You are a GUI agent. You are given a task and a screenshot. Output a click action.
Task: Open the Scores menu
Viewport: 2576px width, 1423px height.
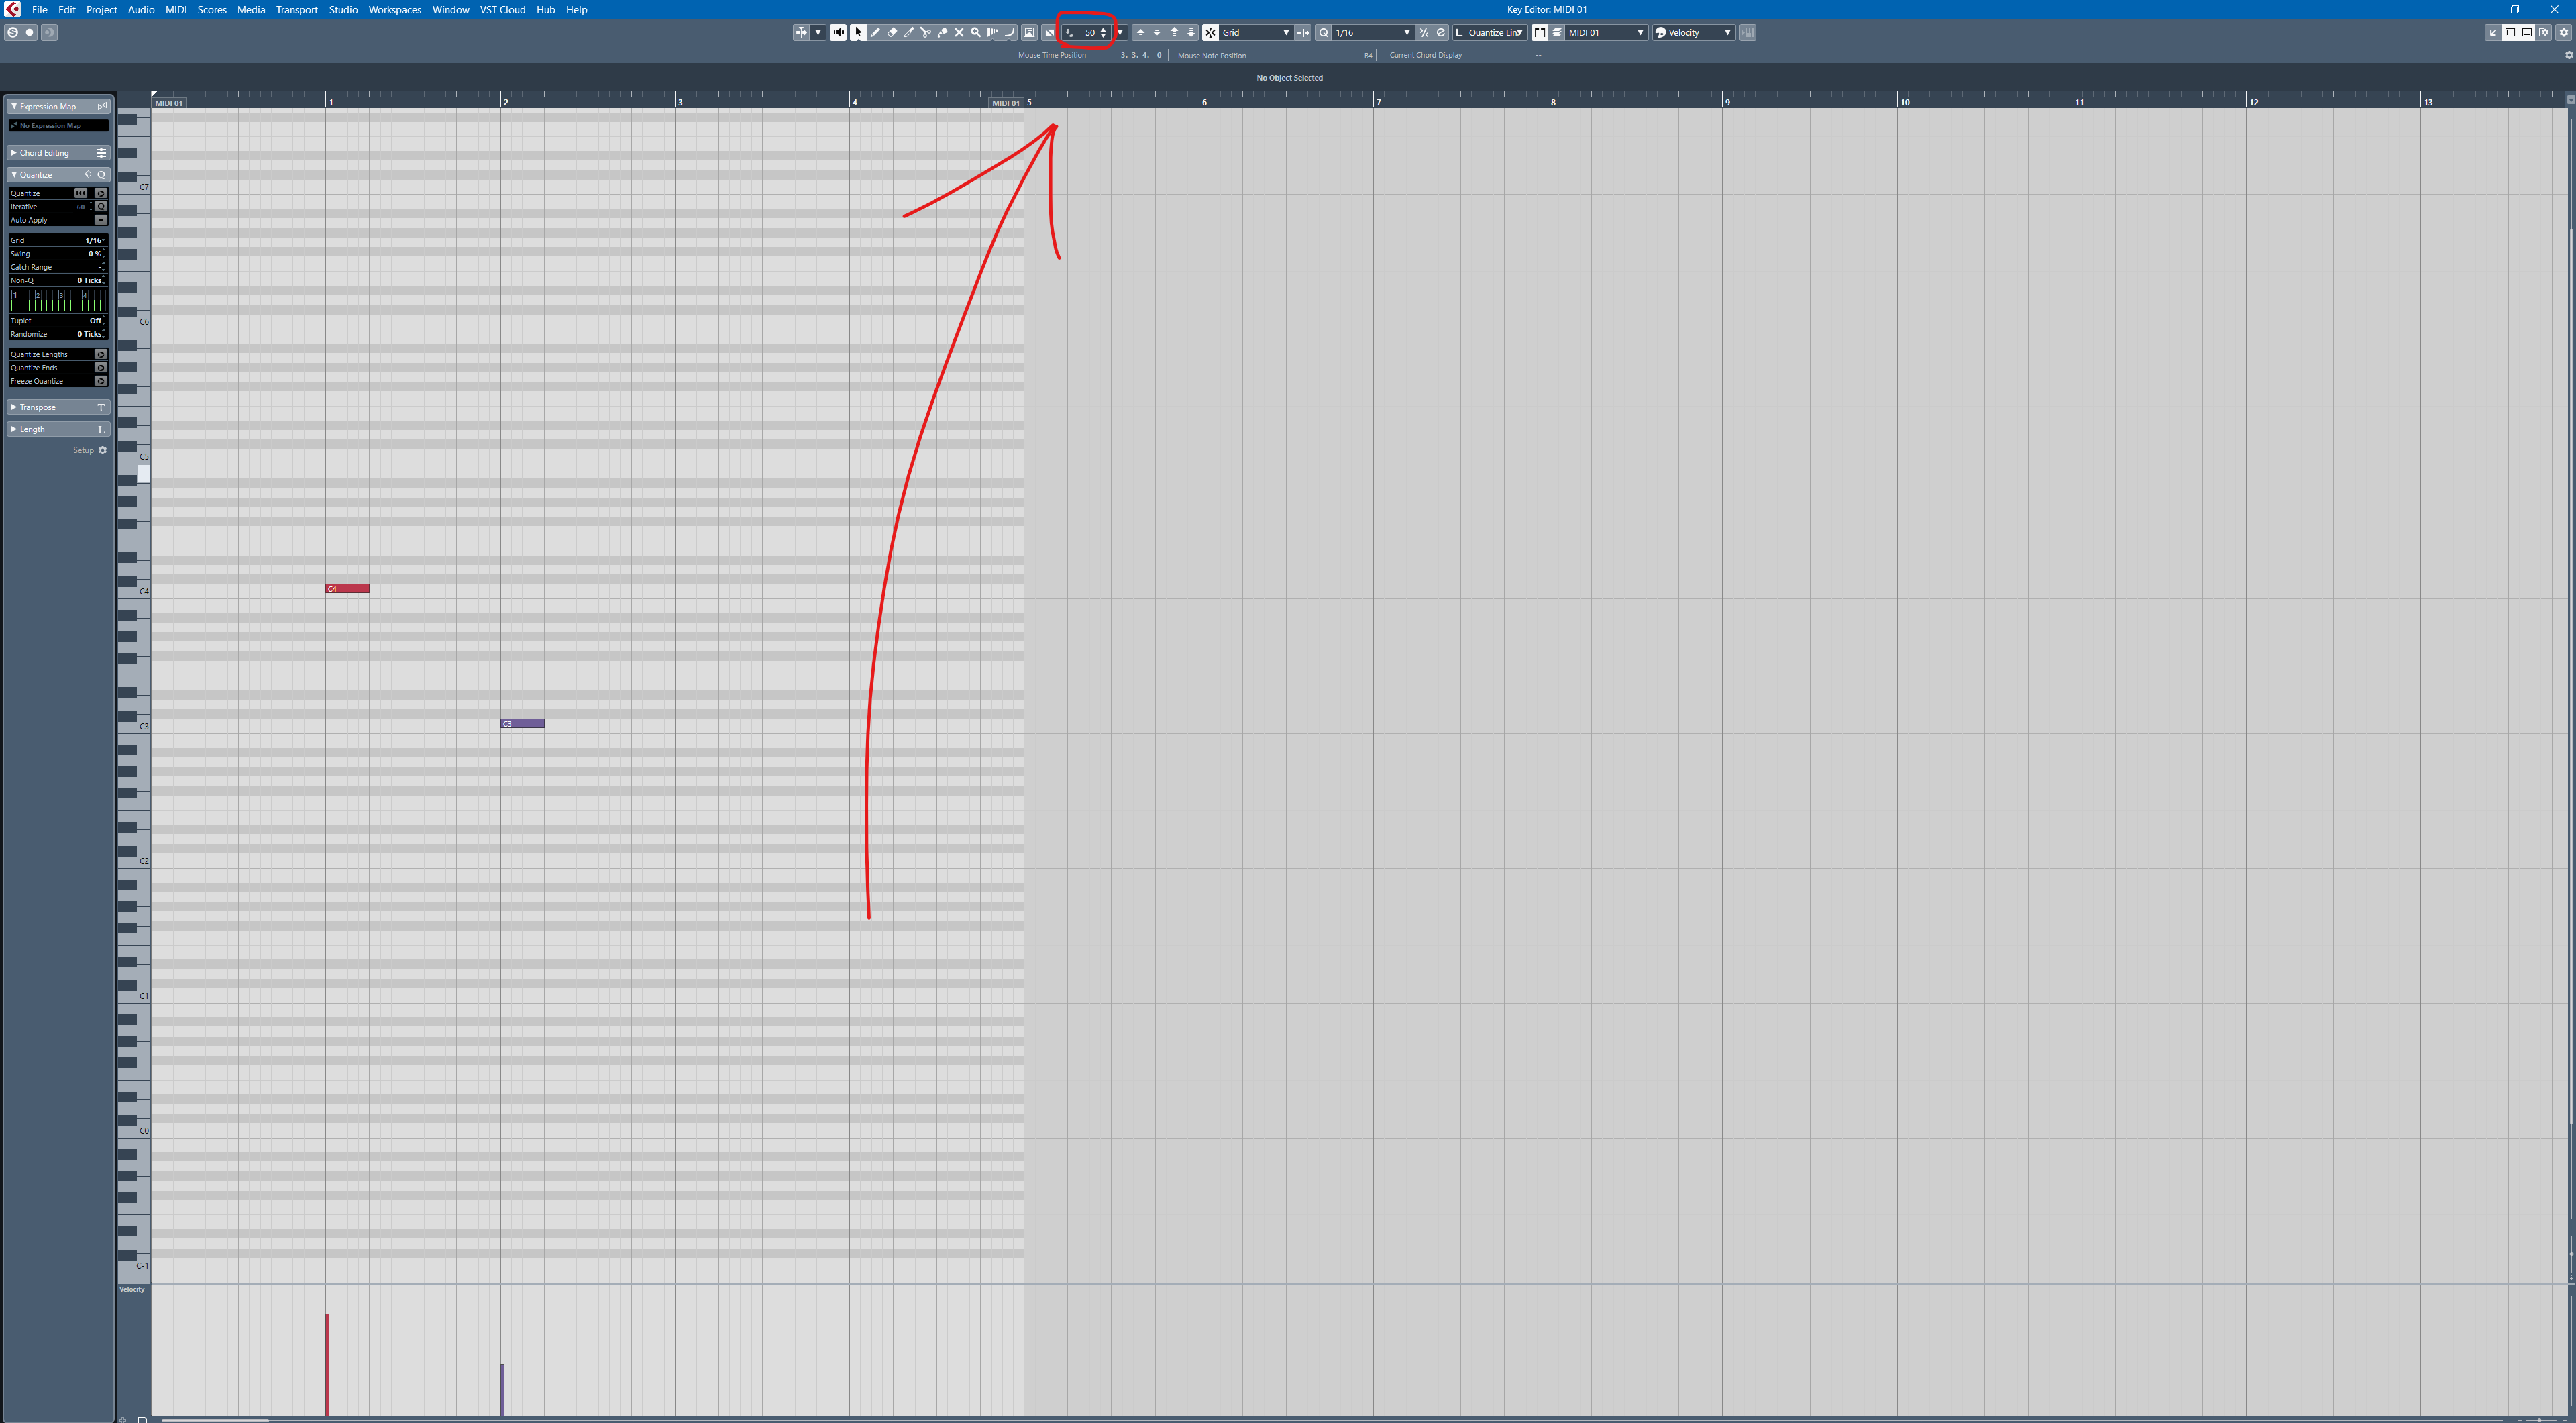click(x=212, y=10)
